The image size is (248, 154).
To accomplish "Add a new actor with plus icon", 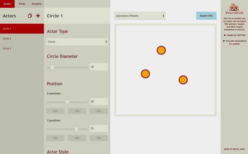I will coord(38,16).
